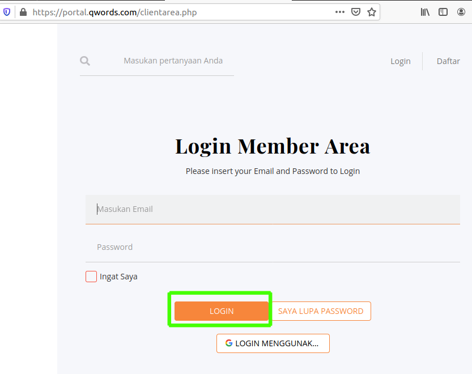Check the Ingat Saya checkbox

(91, 277)
